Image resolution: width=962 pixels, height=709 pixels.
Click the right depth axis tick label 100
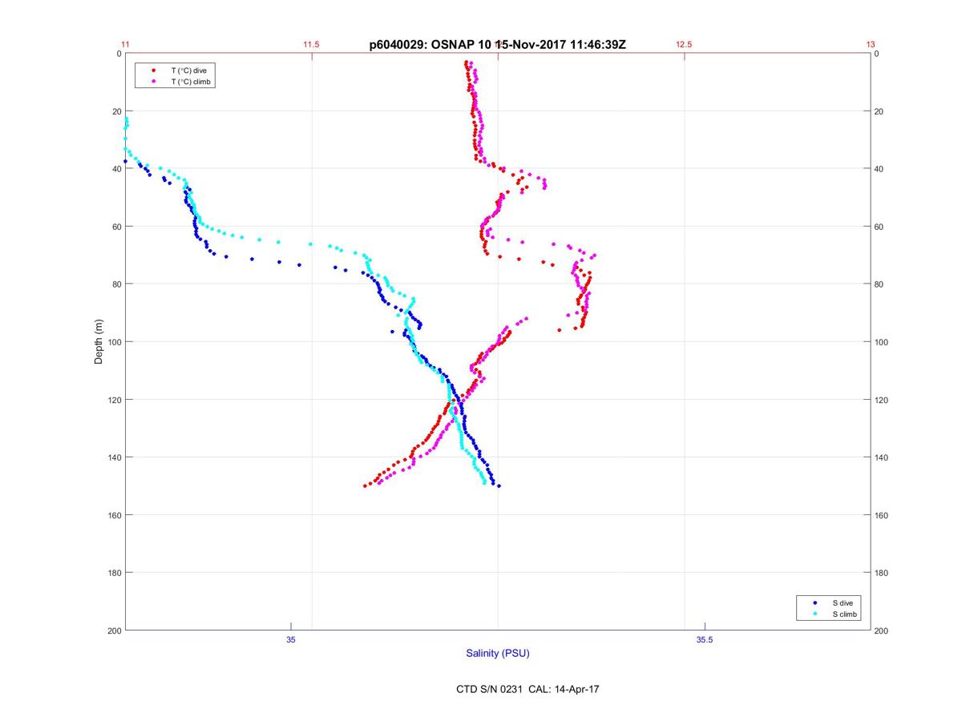[x=882, y=342]
